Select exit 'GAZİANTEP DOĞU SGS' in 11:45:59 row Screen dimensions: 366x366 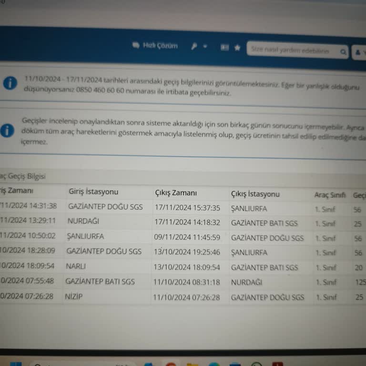(267, 238)
